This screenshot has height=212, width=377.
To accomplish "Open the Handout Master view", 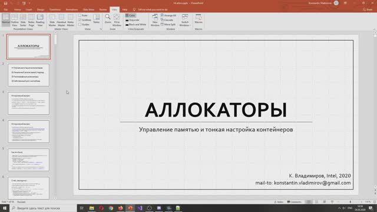I will [x=61, y=20].
